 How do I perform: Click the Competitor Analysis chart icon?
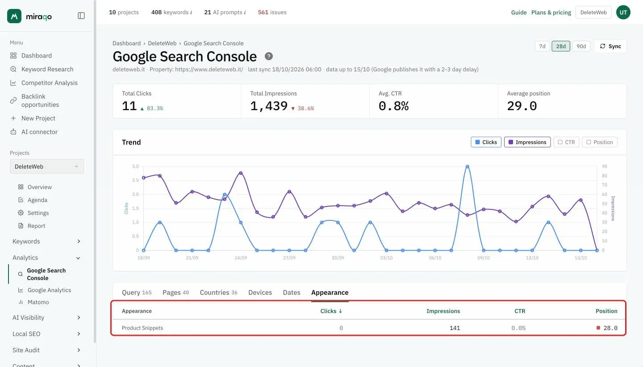pos(13,83)
